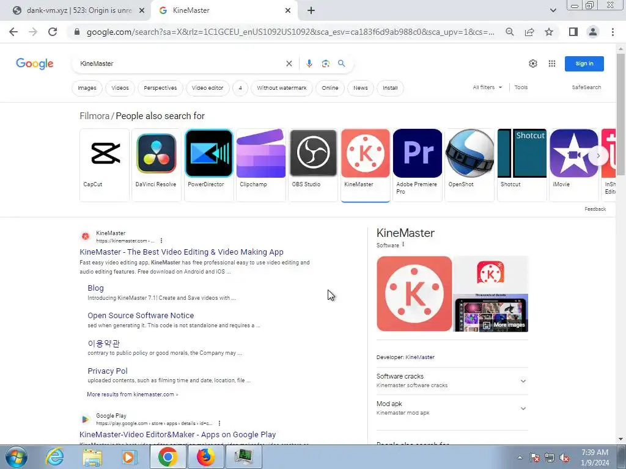Click Feedback under the carousel
This screenshot has width=626, height=469.
point(595,209)
